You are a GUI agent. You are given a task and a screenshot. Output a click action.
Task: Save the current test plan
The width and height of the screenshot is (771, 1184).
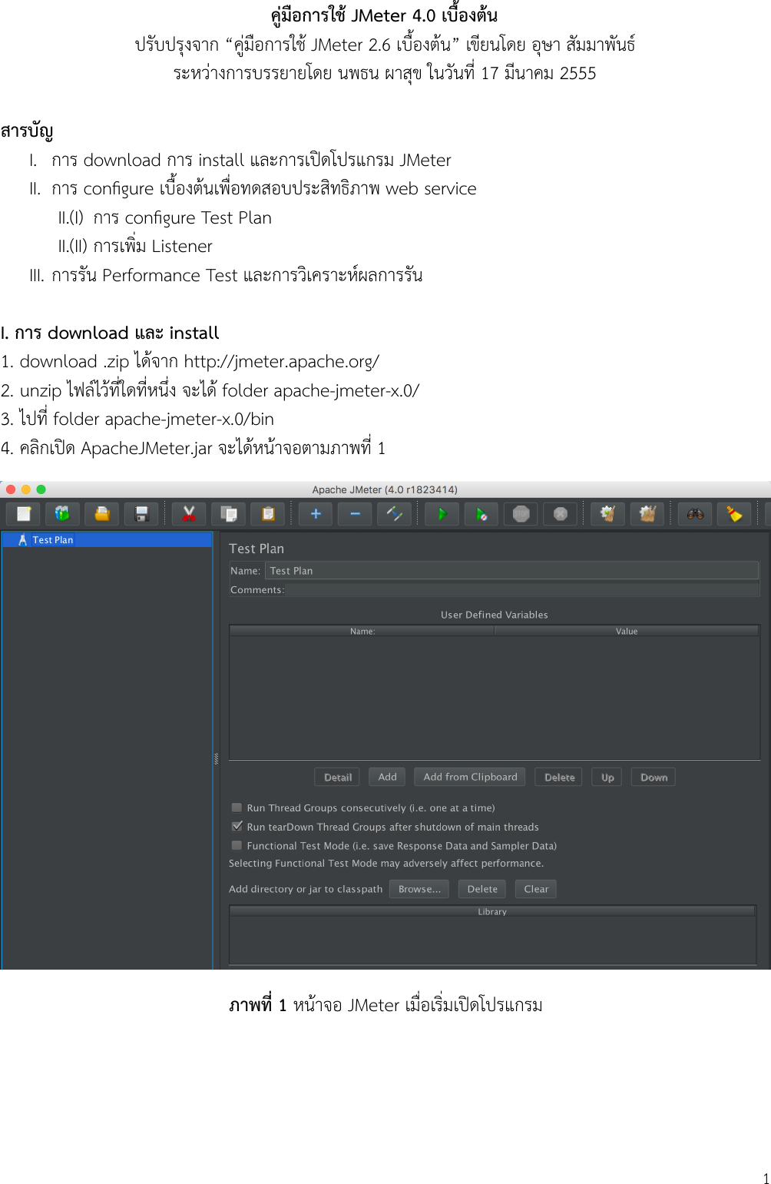pos(141,513)
